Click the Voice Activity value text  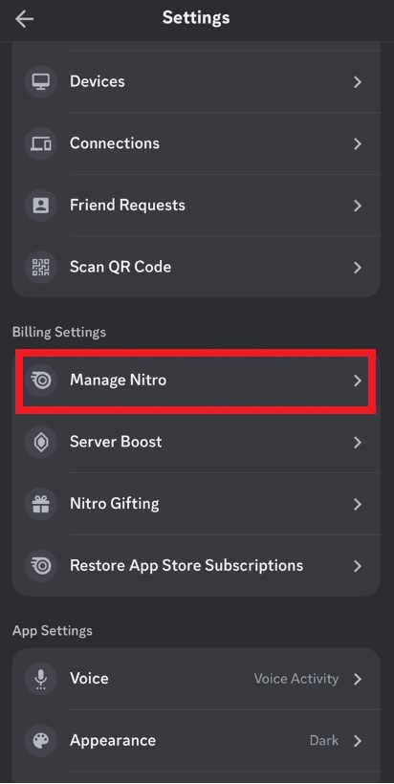point(296,679)
